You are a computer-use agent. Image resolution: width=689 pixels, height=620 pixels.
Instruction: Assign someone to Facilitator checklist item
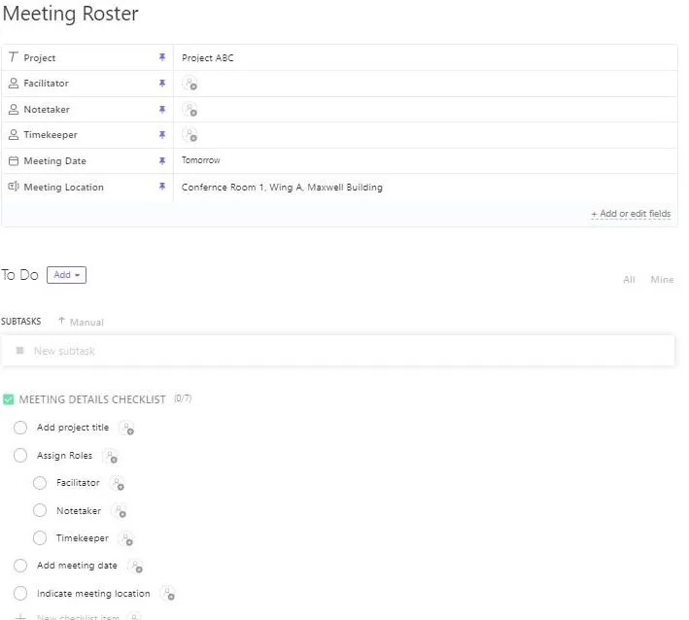tap(118, 483)
